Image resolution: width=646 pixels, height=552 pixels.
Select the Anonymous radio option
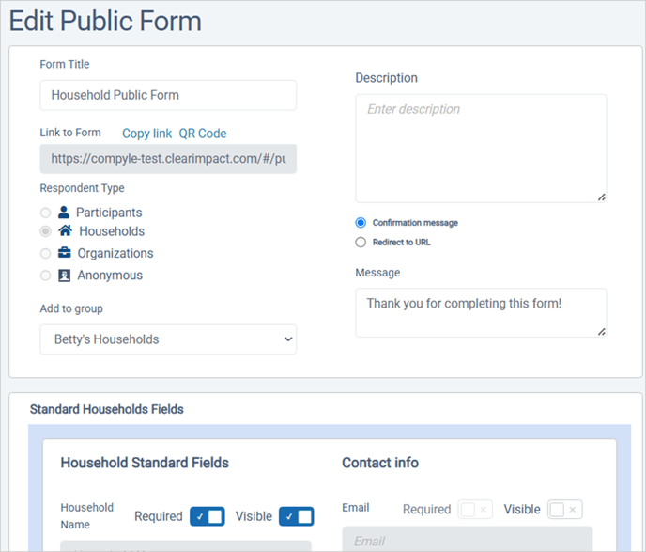[x=46, y=276]
